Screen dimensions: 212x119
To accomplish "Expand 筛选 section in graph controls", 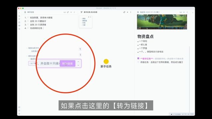I will (x=84, y=19).
